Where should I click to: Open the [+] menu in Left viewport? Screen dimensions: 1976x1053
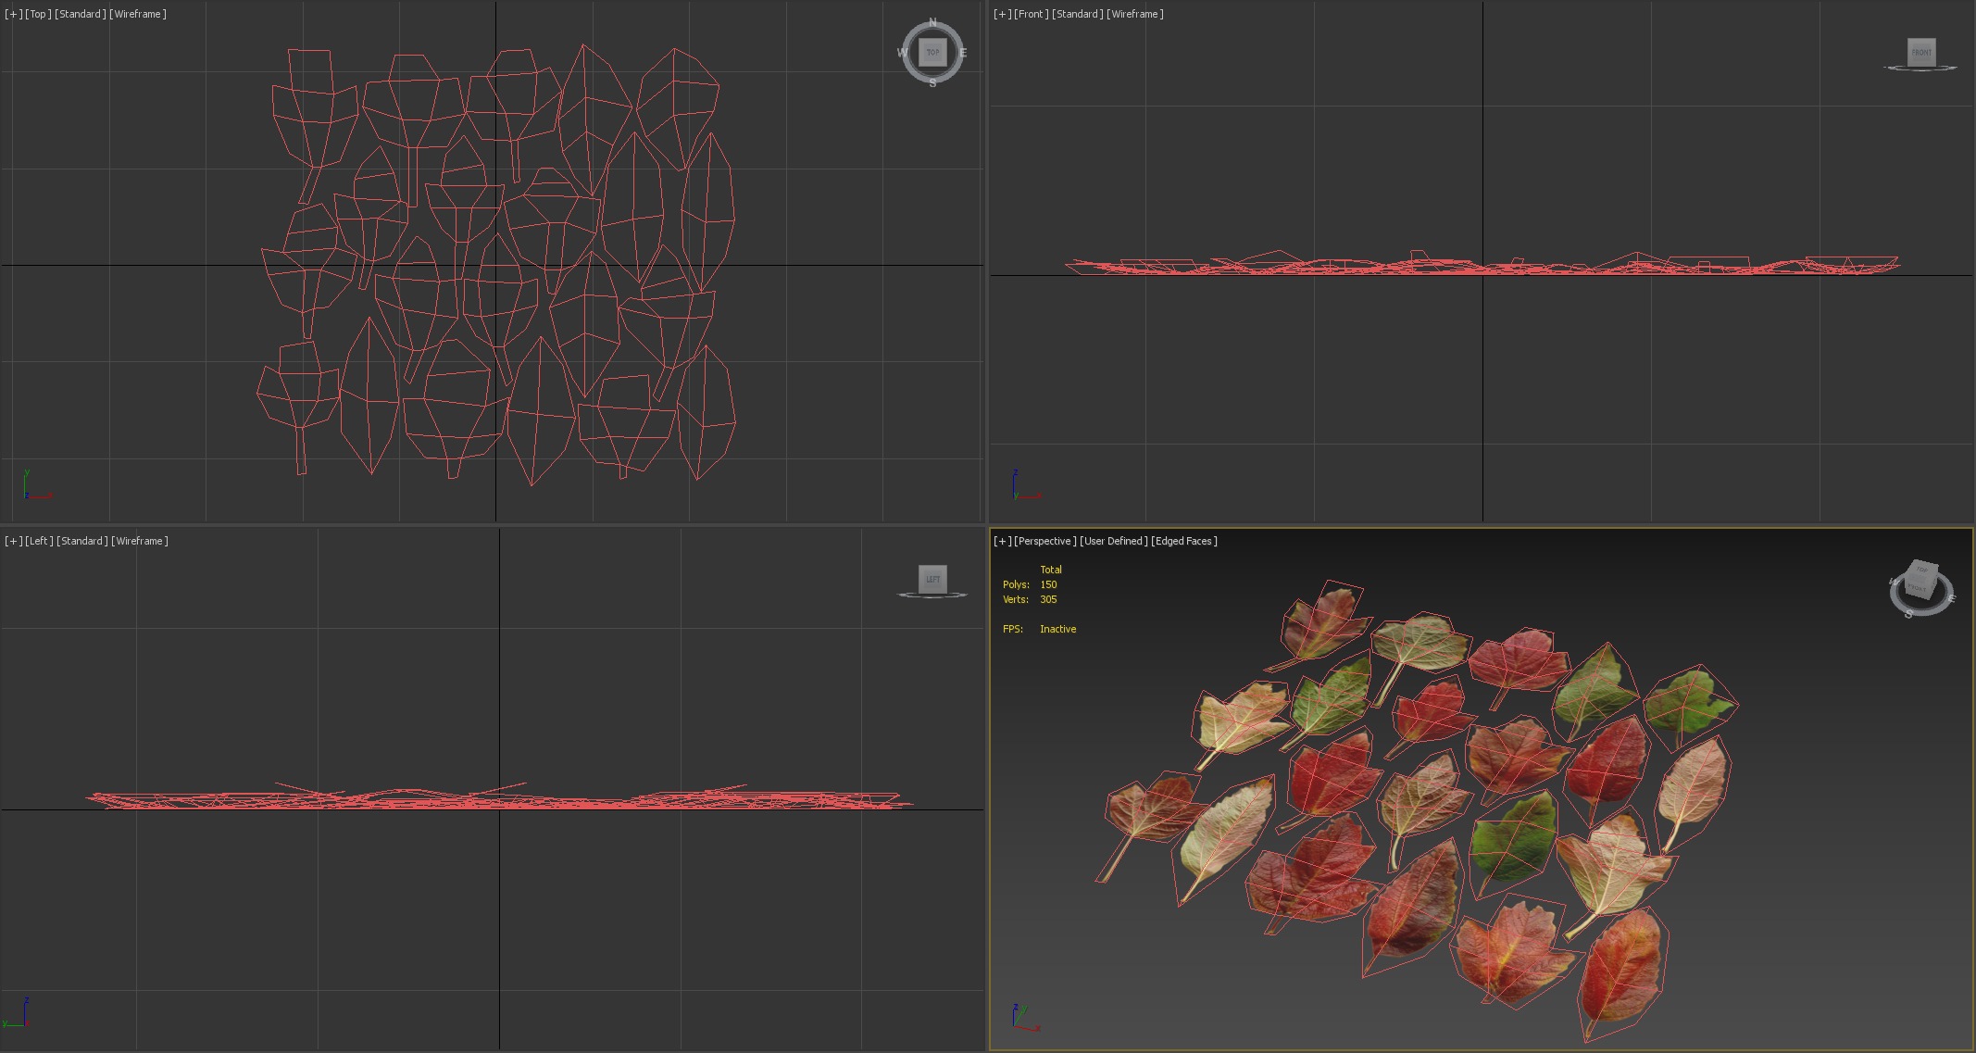click(x=13, y=541)
